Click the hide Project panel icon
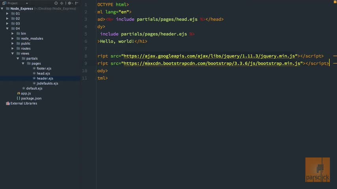The image size is (337, 189). click(77, 3)
